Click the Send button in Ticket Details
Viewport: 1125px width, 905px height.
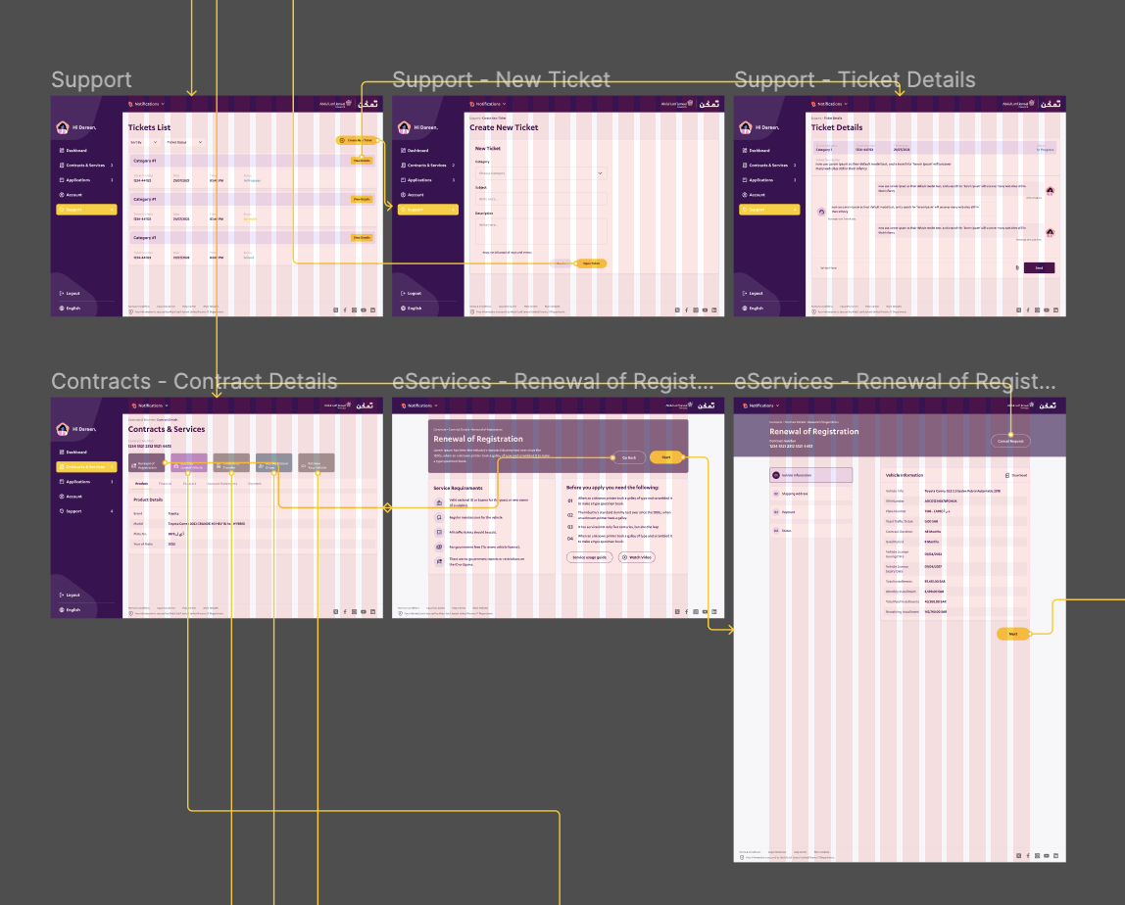pyautogui.click(x=1039, y=267)
